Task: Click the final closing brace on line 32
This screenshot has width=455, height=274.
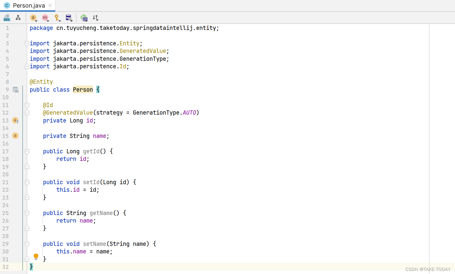Action: coord(31,267)
